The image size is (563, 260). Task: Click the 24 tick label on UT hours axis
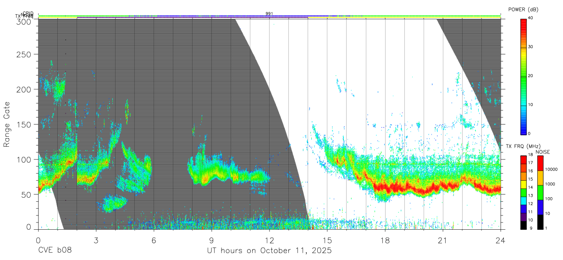point(500,240)
